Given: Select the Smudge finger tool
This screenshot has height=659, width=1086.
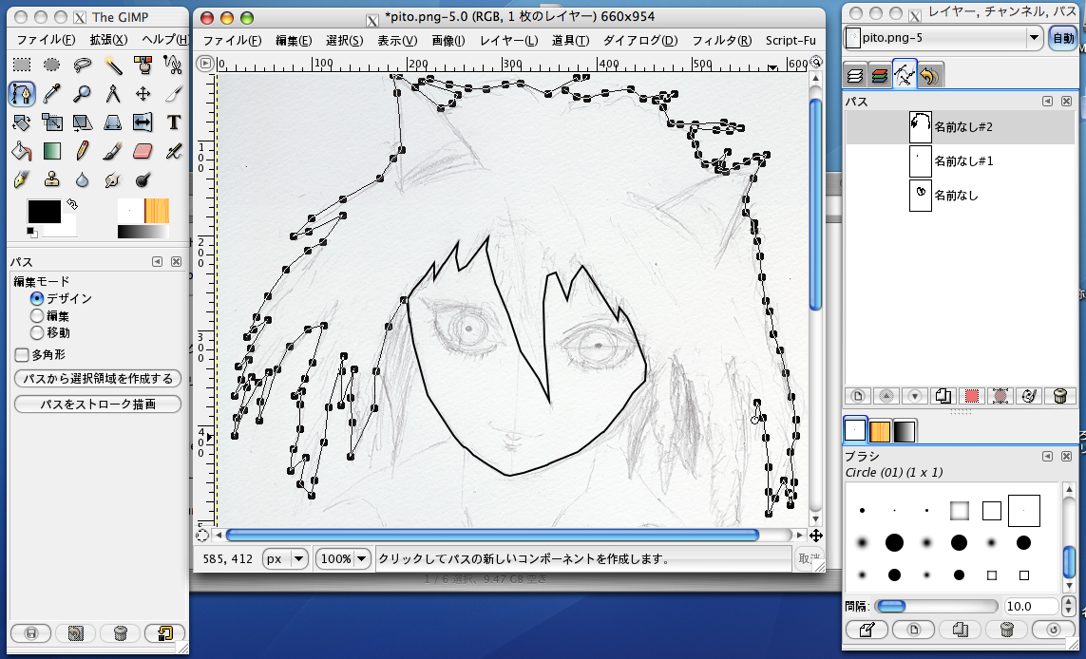Looking at the screenshot, I should (x=113, y=180).
